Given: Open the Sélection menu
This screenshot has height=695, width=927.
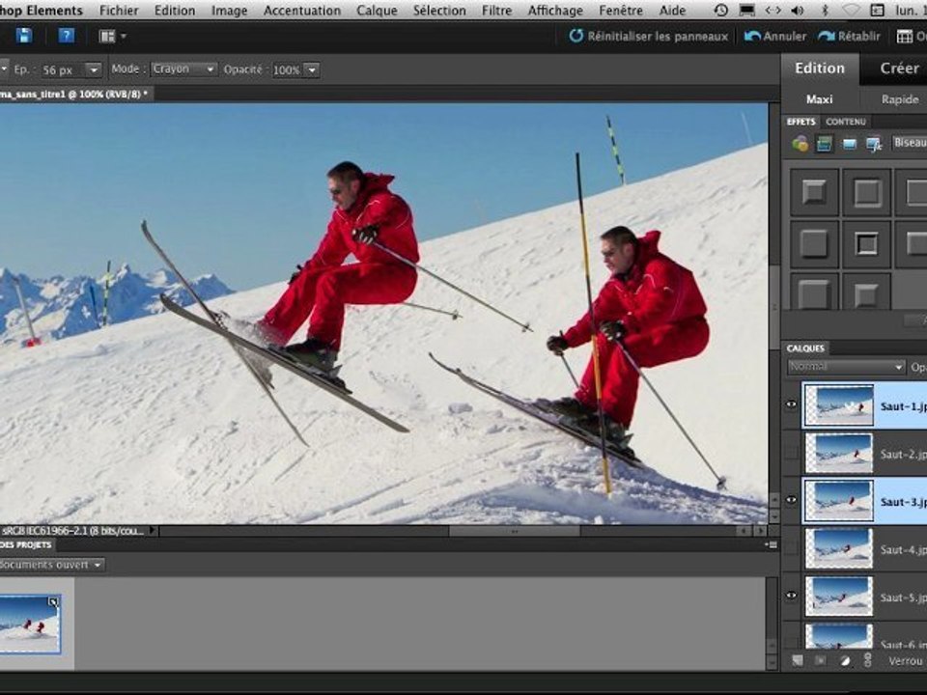Looking at the screenshot, I should (x=439, y=11).
